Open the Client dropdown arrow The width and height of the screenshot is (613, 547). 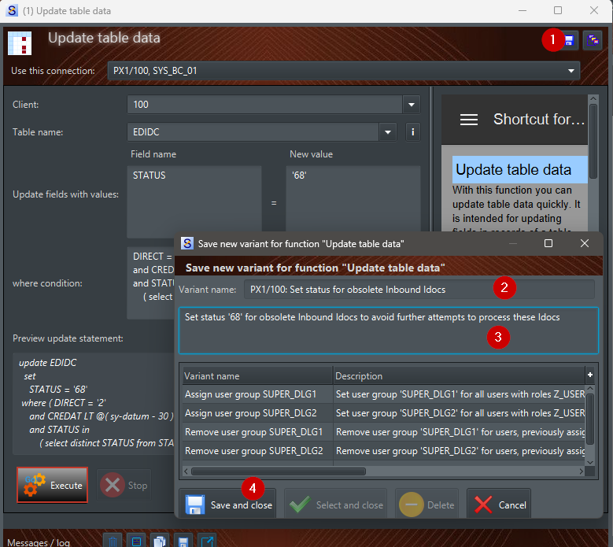pos(412,105)
